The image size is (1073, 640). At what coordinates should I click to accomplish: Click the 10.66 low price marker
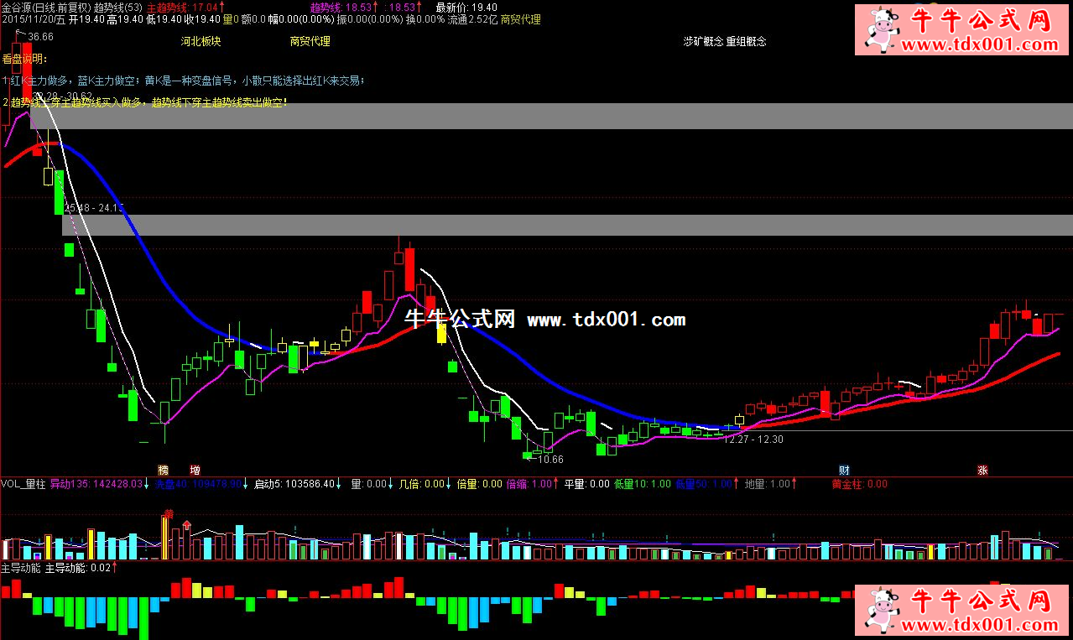[x=550, y=459]
